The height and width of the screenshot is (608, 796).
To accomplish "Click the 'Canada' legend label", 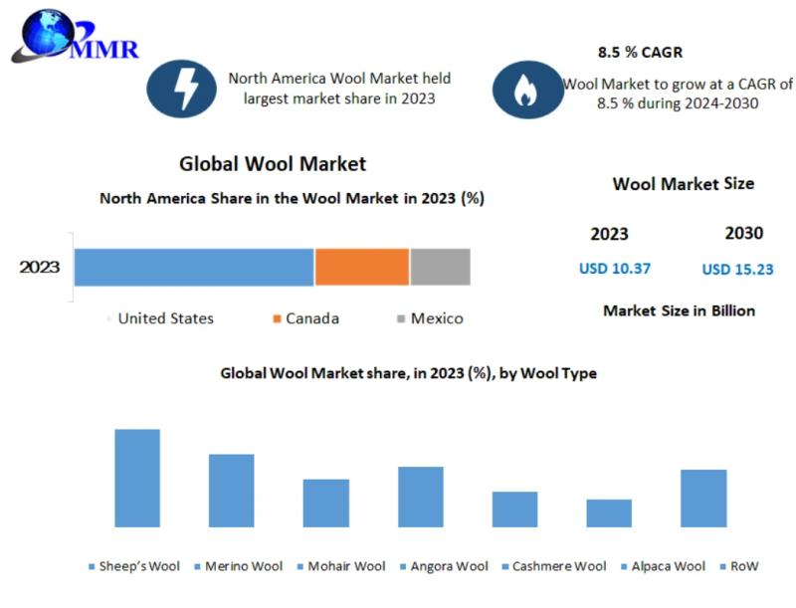I will pyautogui.click(x=312, y=318).
